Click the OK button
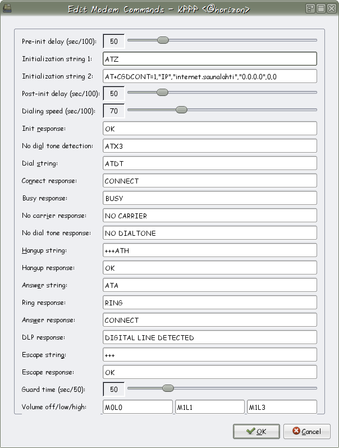 [x=256, y=431]
